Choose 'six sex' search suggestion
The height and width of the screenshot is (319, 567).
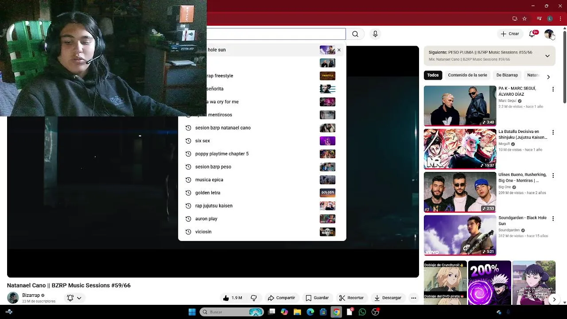(x=262, y=141)
